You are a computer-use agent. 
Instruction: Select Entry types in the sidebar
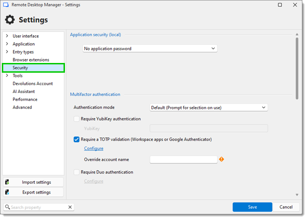(x=23, y=52)
